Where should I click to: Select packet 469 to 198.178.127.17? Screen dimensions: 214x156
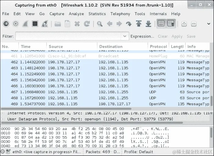tap(105, 104)
